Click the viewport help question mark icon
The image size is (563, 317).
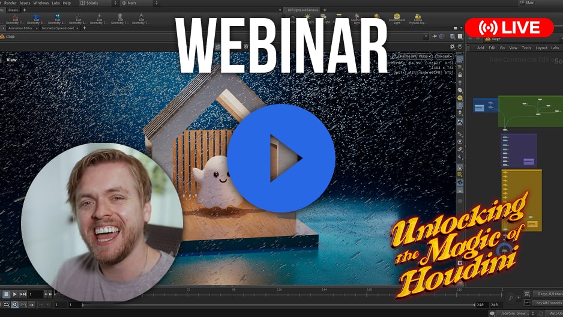click(x=460, y=47)
